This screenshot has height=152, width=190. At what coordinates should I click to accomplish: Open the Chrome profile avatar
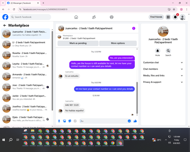coord(181,9)
